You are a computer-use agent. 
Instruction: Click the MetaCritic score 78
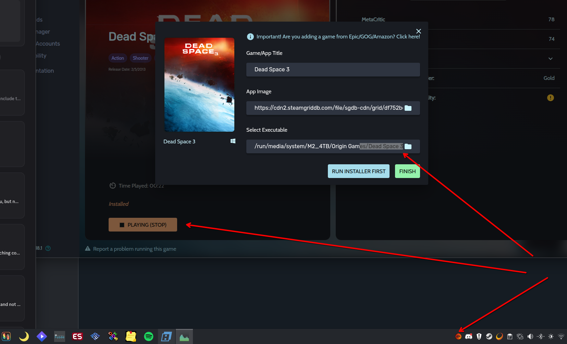551,20
